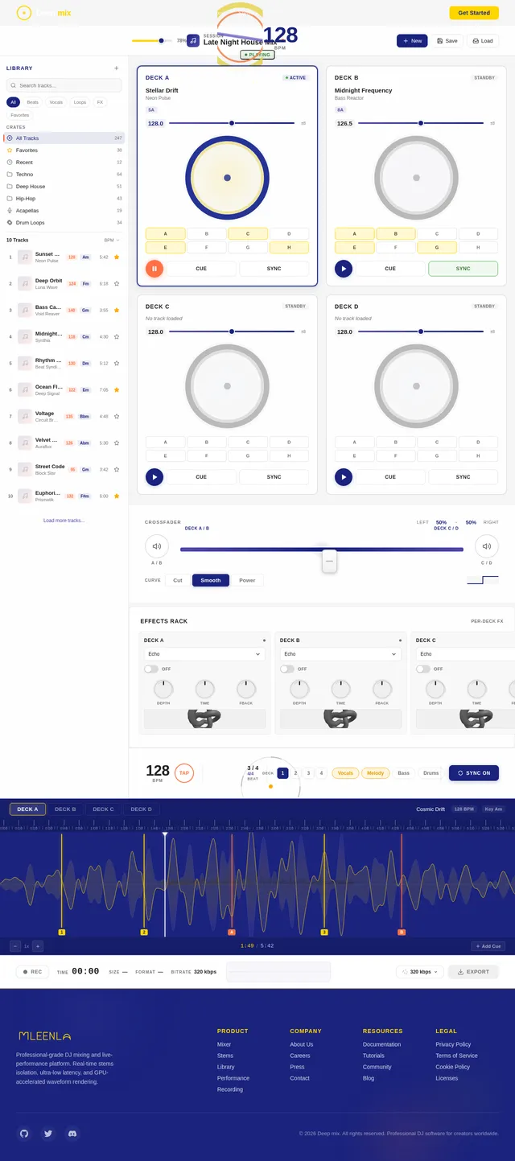Enable the Drums stem
Image resolution: width=515 pixels, height=1161 pixels.
coord(431,773)
